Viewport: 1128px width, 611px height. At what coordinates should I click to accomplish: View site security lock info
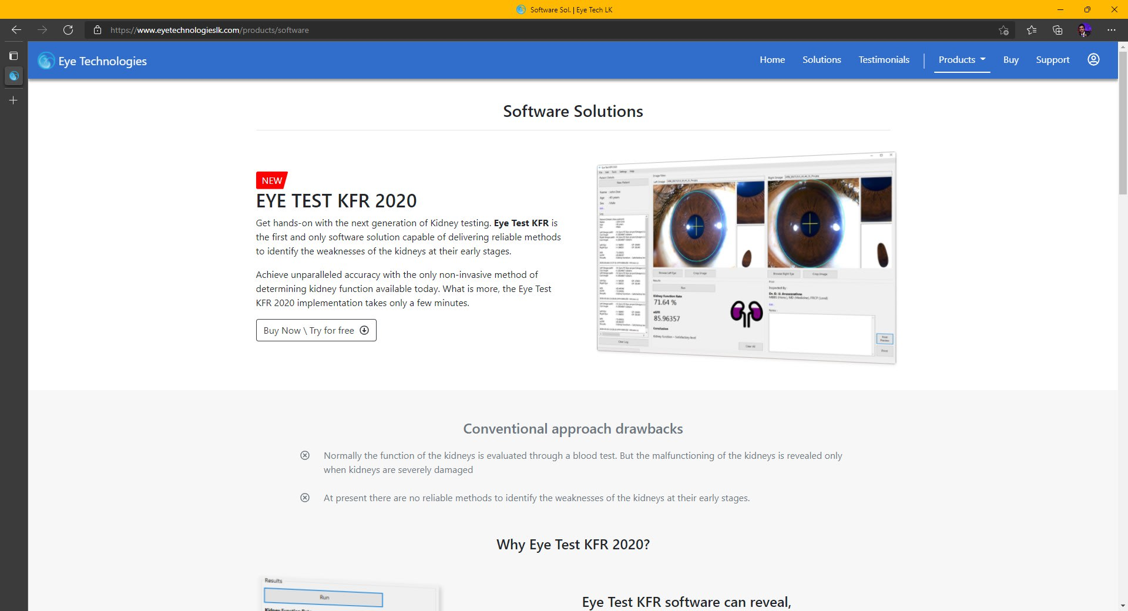point(98,30)
